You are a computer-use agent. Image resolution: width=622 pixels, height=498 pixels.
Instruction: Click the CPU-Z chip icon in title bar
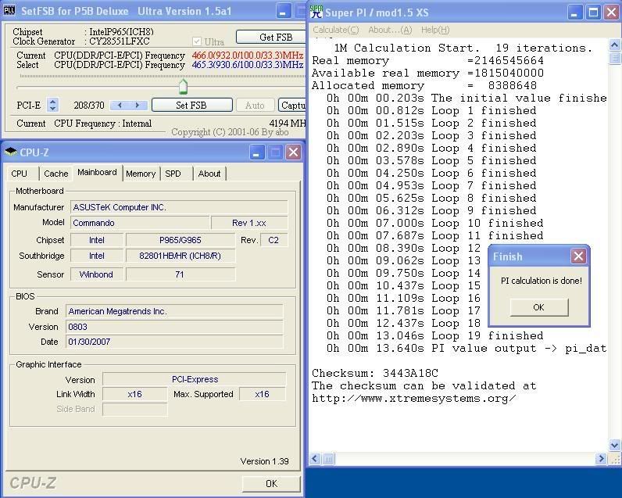point(11,152)
